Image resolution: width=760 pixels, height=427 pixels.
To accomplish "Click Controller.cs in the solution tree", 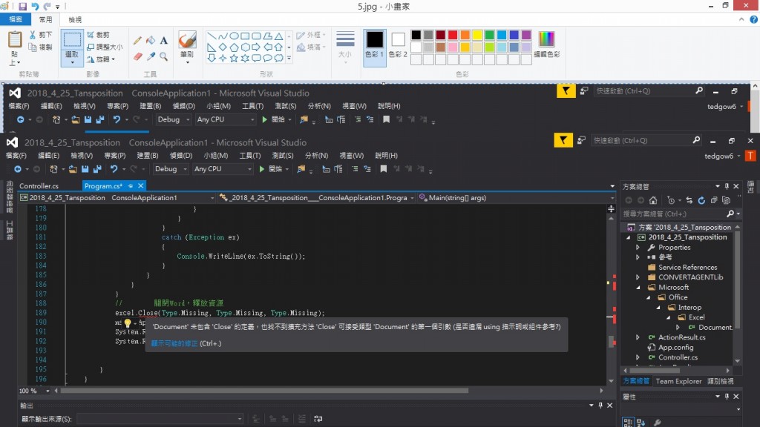I will (x=678, y=357).
